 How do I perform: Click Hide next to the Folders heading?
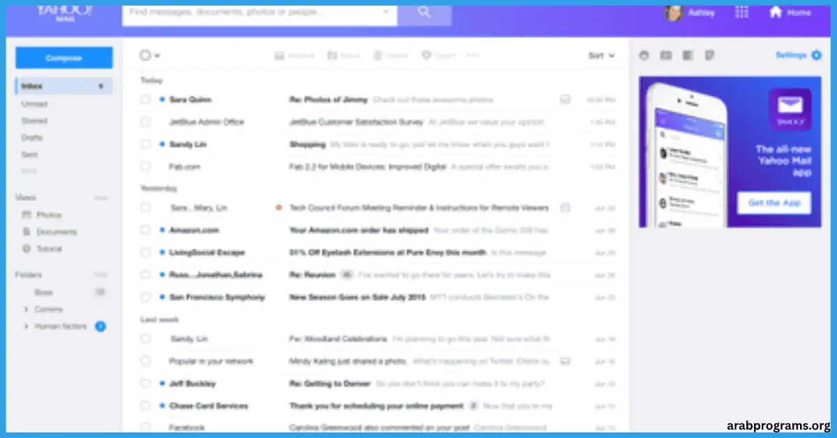click(101, 275)
